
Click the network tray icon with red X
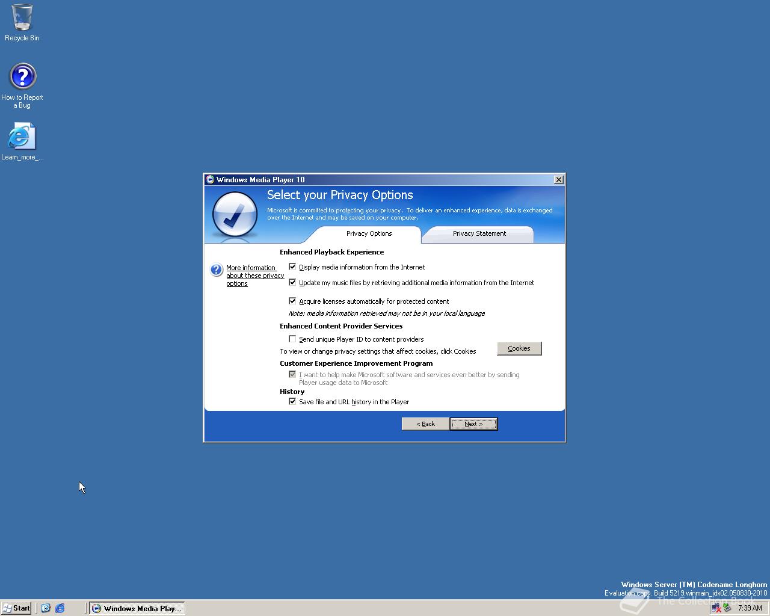point(716,608)
